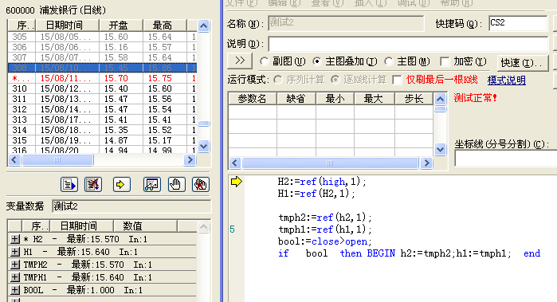Open the 帮助(H) menu

coord(457,3)
